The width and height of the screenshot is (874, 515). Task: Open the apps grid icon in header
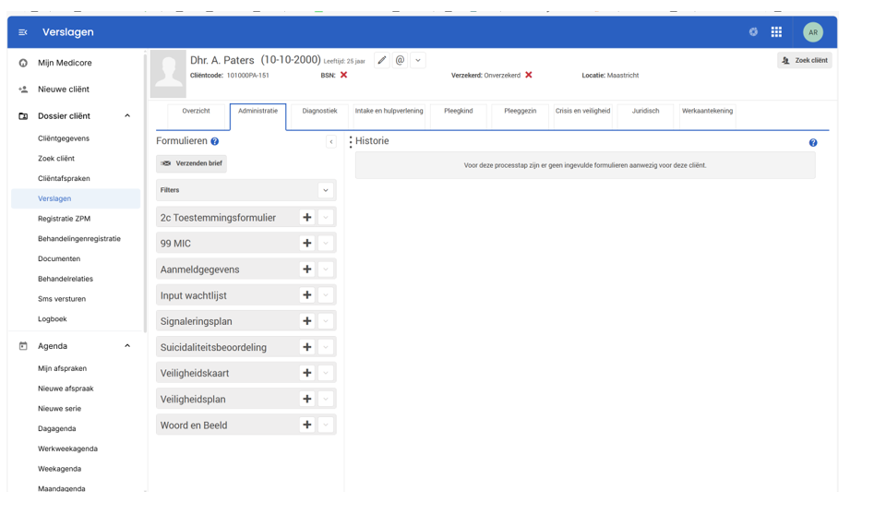(x=776, y=32)
